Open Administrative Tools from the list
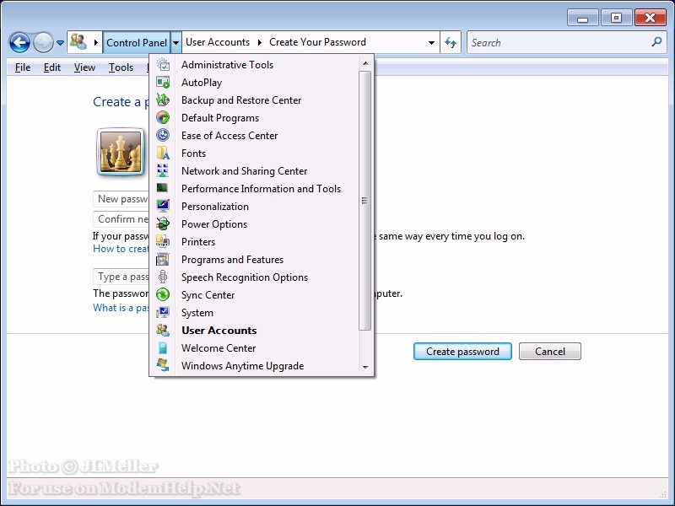 [227, 65]
